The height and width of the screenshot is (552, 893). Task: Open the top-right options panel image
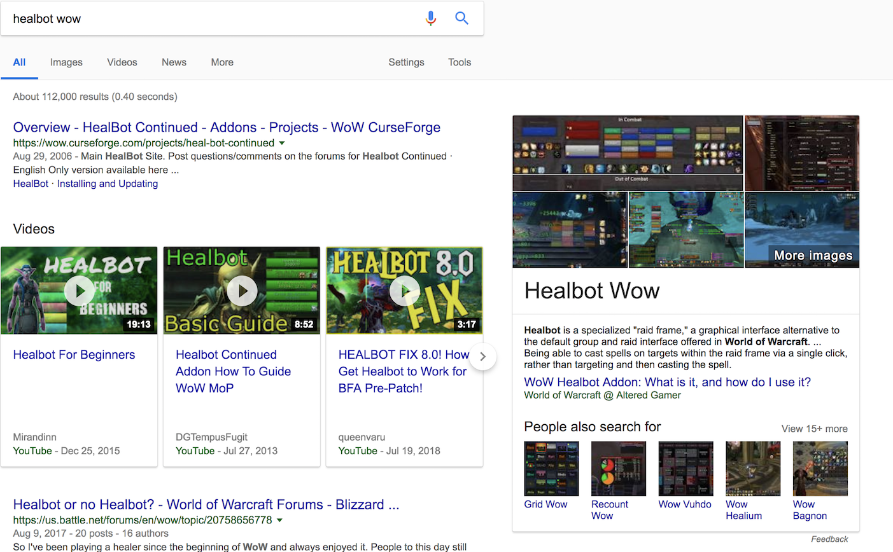(802, 153)
